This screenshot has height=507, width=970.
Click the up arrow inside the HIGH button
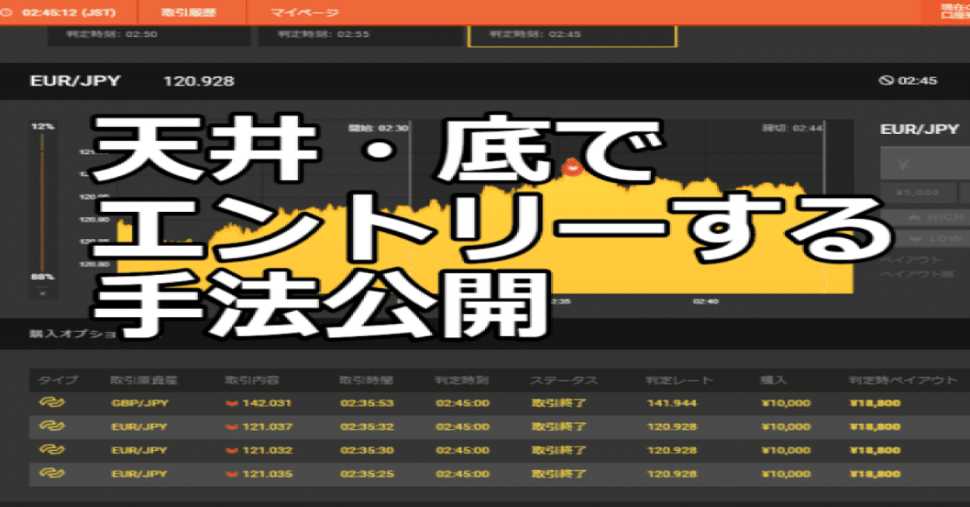click(x=915, y=217)
